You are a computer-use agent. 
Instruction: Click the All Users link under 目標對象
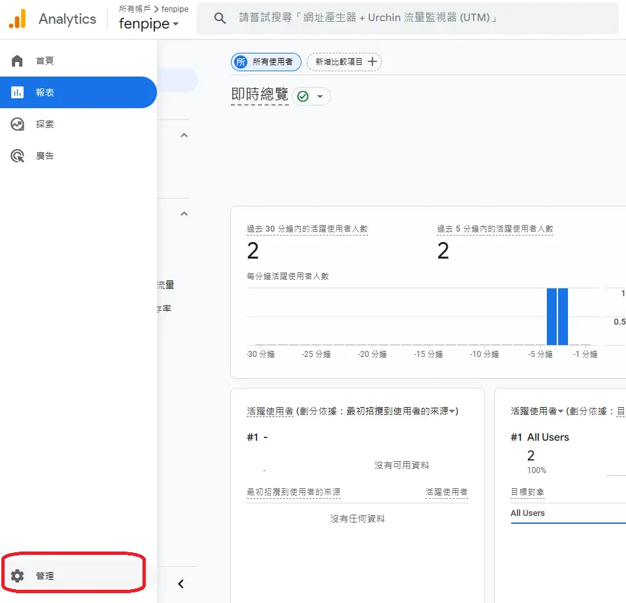point(527,513)
